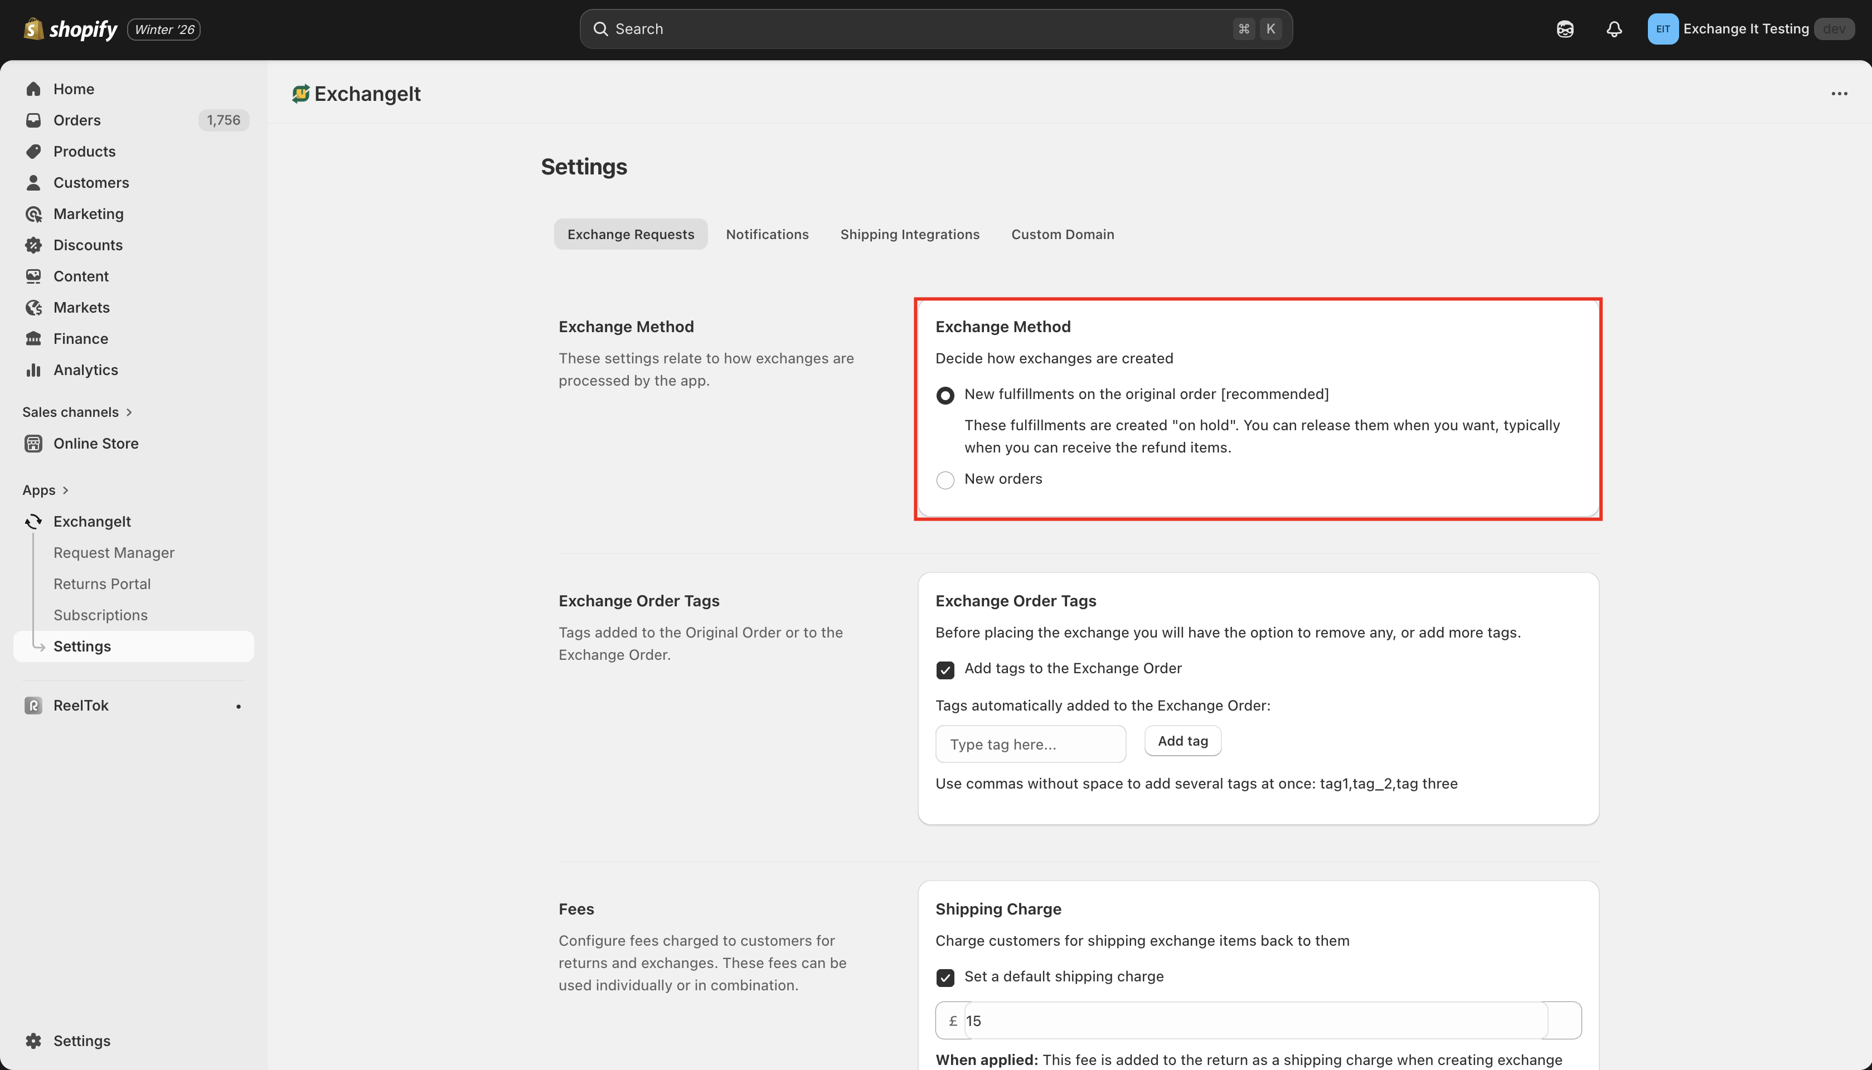The height and width of the screenshot is (1070, 1872).
Task: Click the Analytics bar chart icon
Action: pyautogui.click(x=33, y=369)
